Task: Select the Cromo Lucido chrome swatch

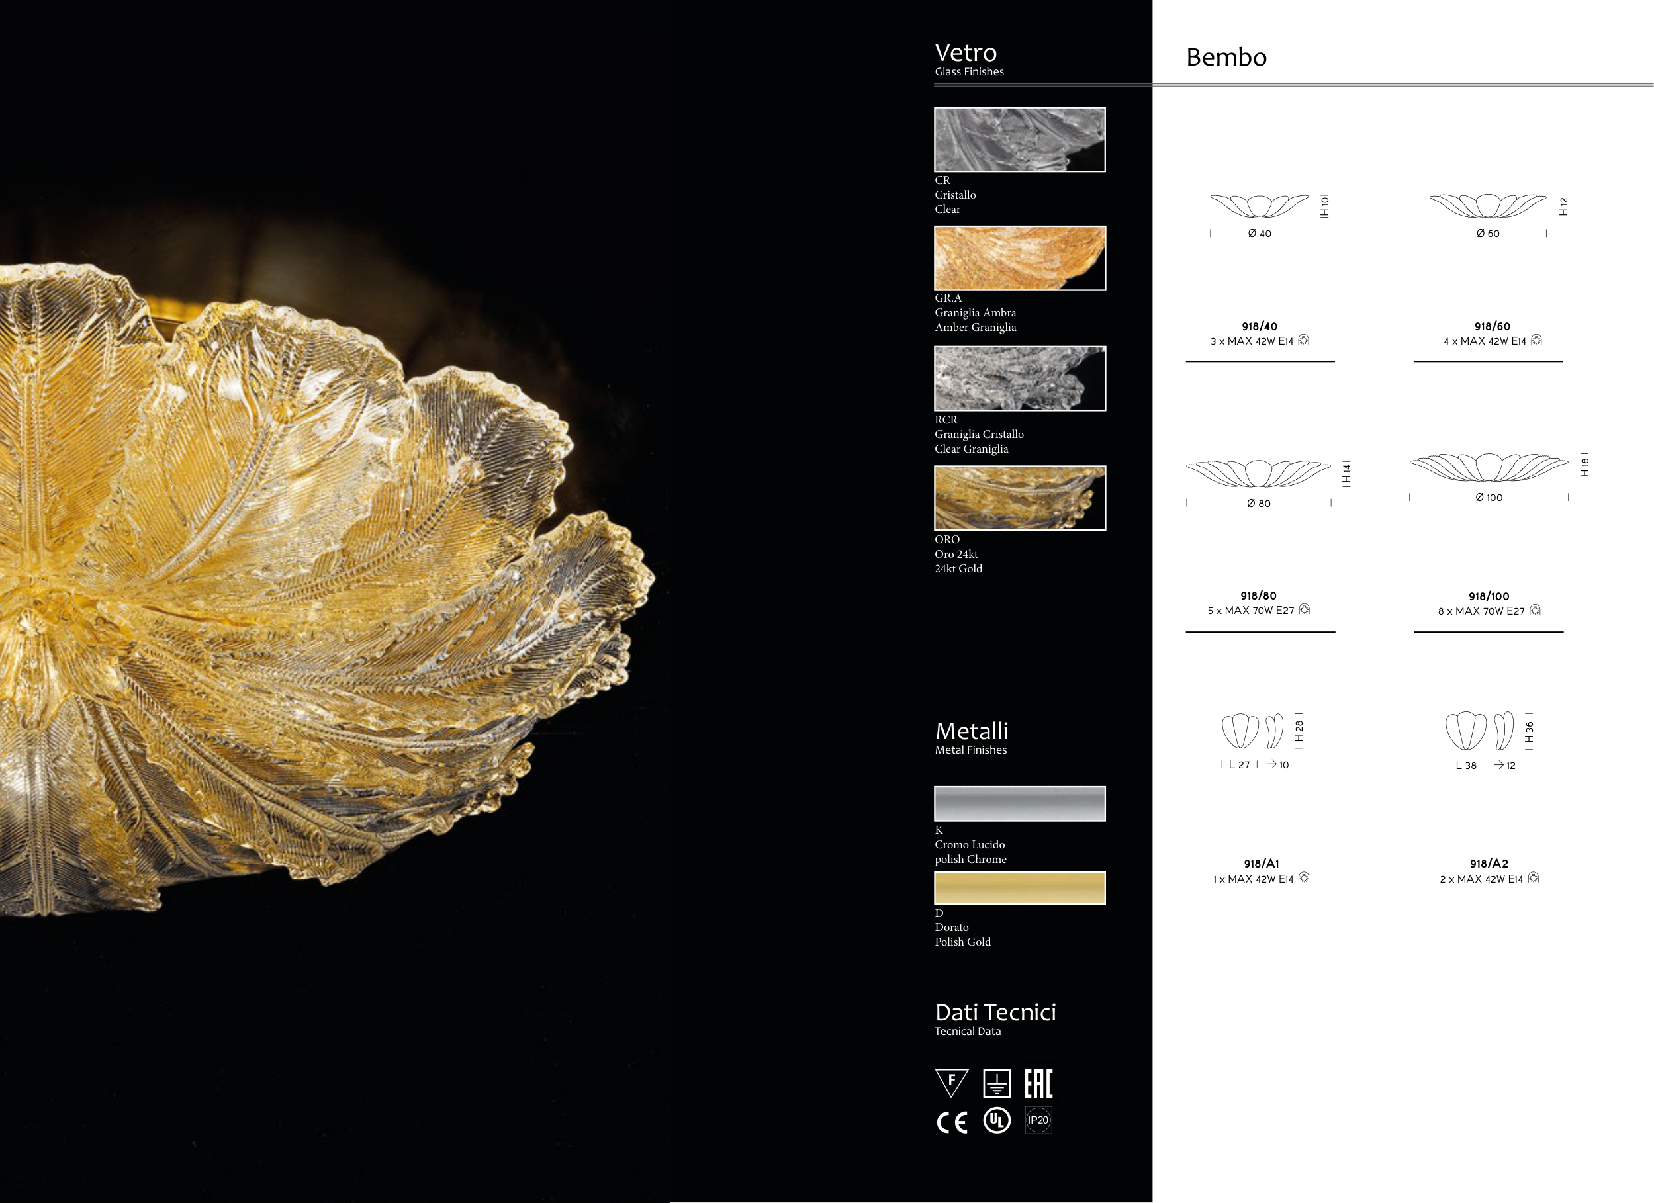Action: tap(1019, 803)
